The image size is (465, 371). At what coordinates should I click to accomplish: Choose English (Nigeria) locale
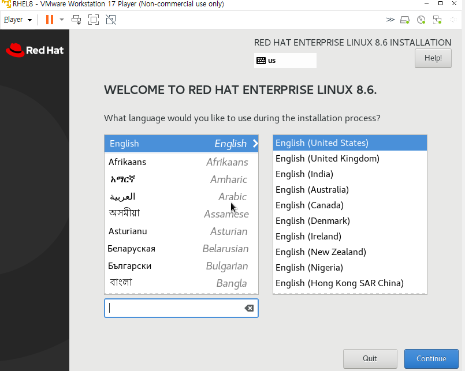click(x=350, y=268)
